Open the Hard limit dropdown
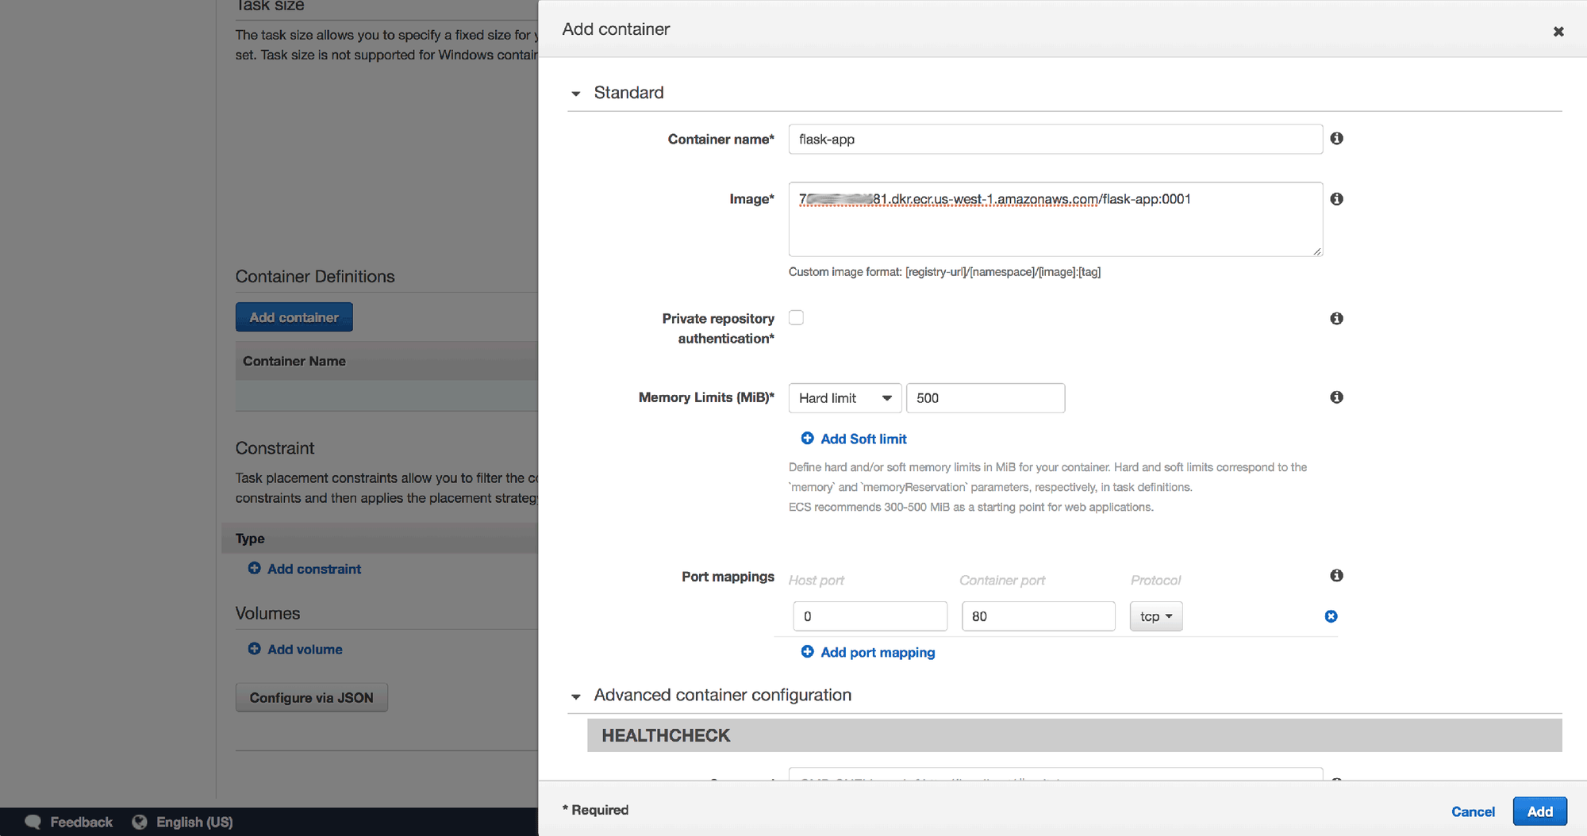Image resolution: width=1587 pixels, height=836 pixels. click(845, 398)
